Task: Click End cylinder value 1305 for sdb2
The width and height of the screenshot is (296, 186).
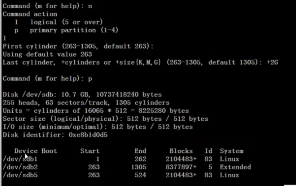Action: (x=139, y=167)
